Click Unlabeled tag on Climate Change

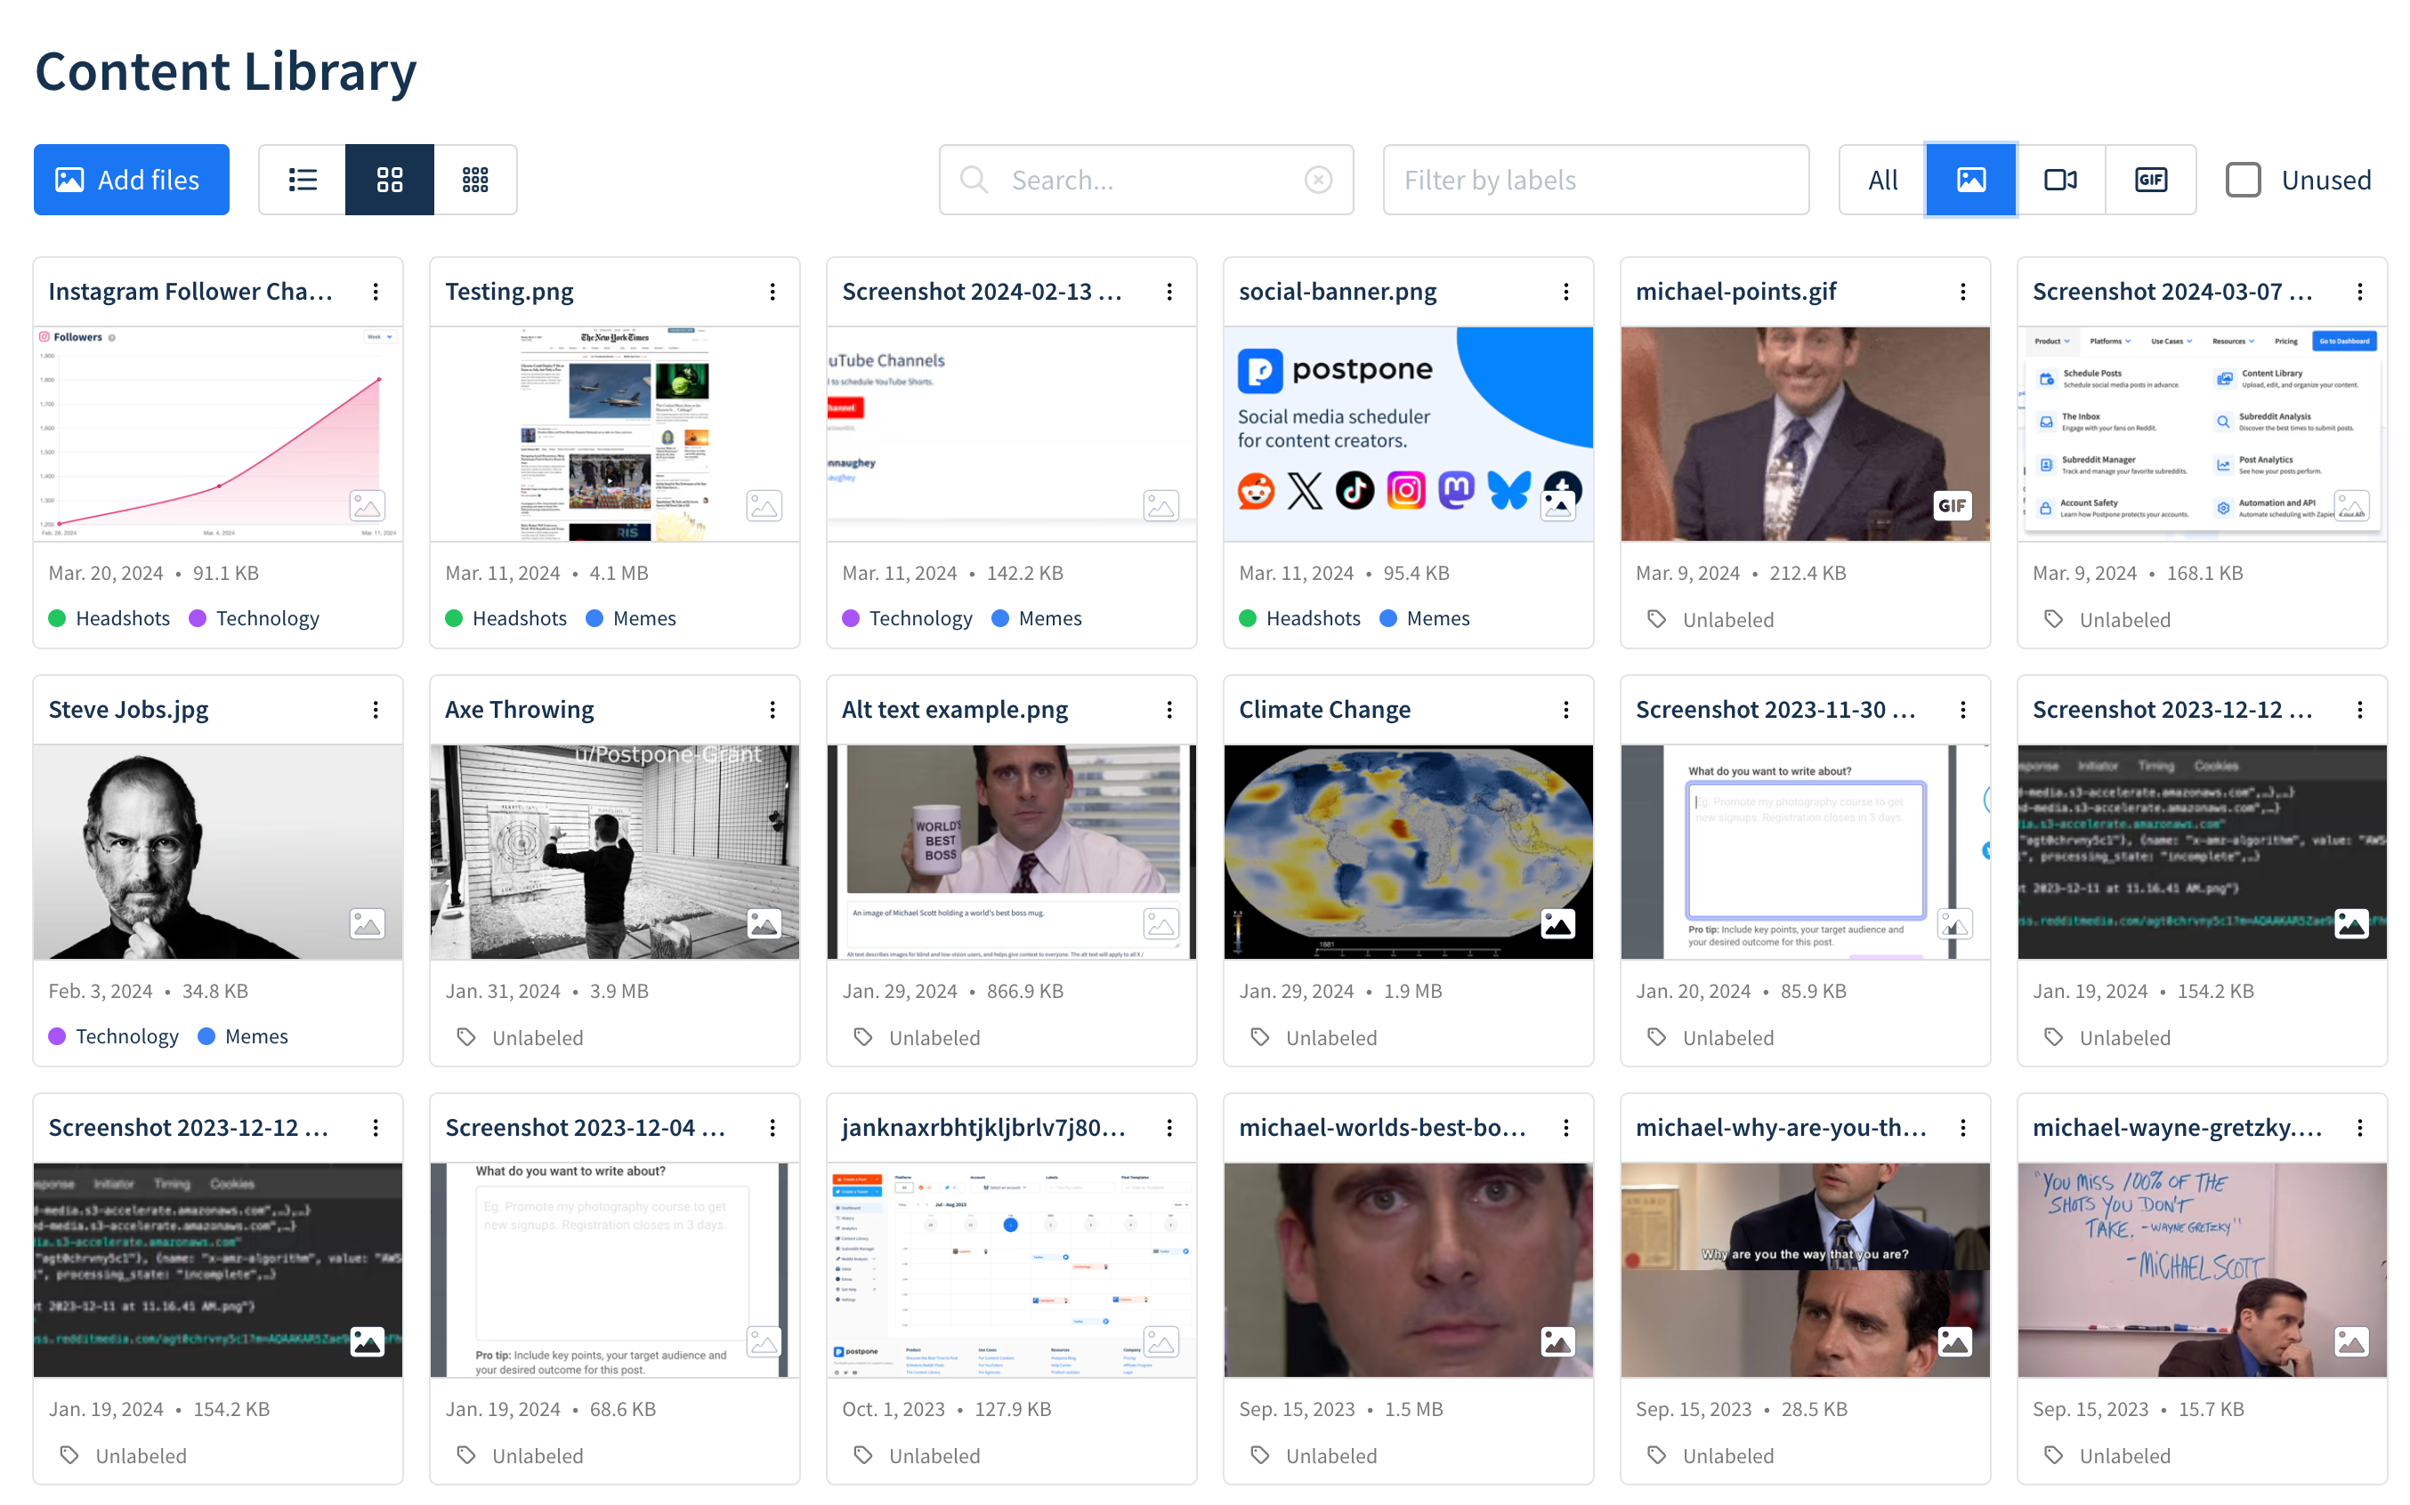[x=1314, y=1037]
